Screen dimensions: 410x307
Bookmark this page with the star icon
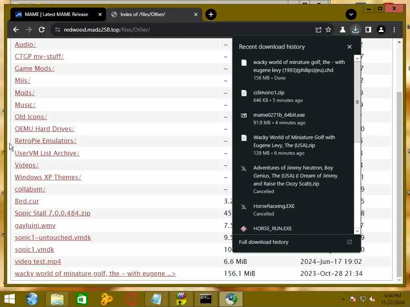pos(328,30)
